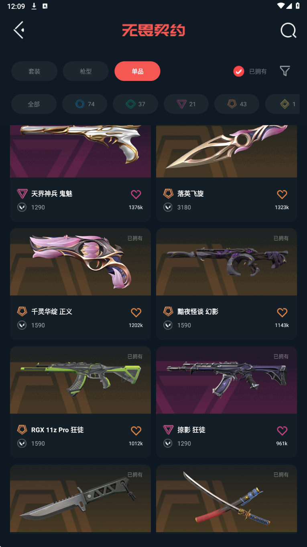Filter by pink tier chip showing 21
Image resolution: width=307 pixels, height=547 pixels.
click(186, 104)
